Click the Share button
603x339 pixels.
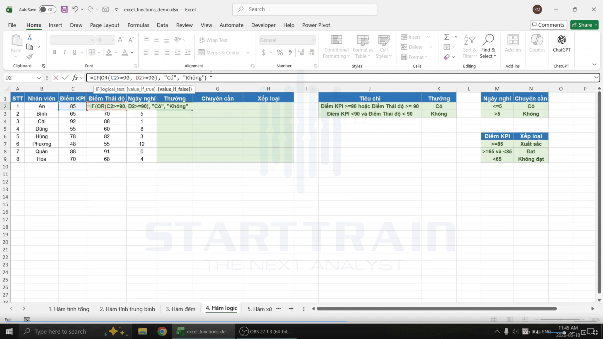point(584,25)
